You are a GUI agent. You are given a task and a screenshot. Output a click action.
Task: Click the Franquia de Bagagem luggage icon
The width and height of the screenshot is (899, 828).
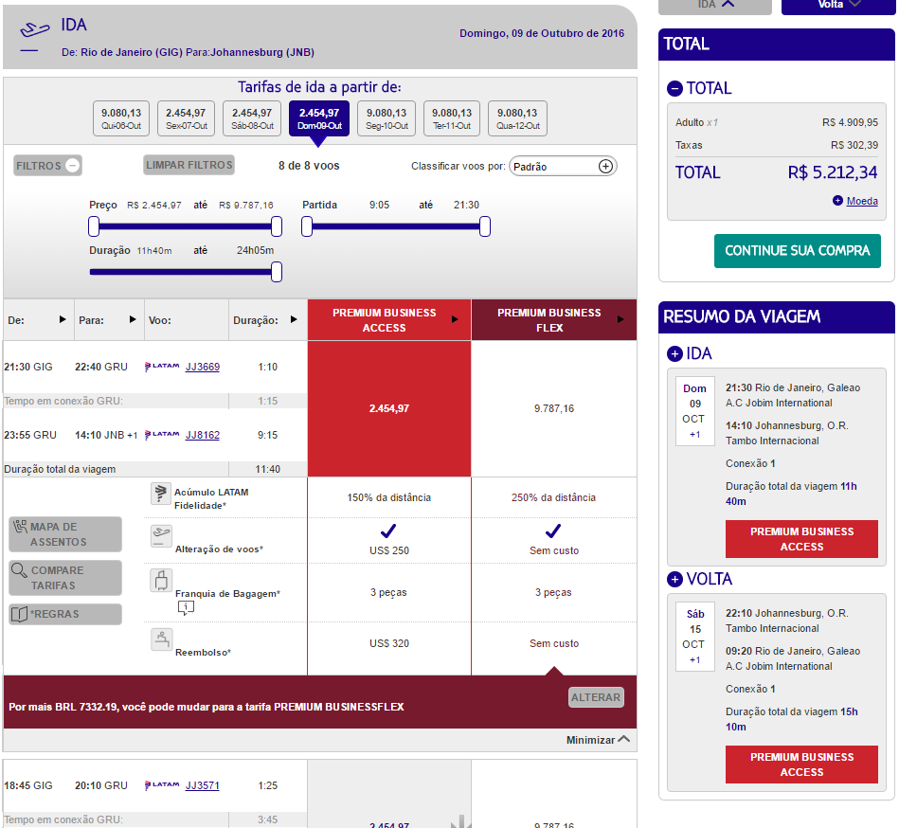click(x=161, y=581)
